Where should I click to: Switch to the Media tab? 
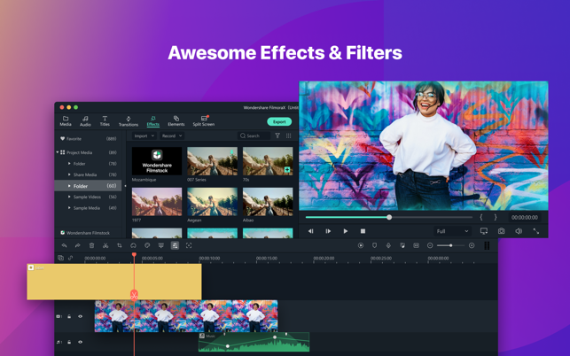tap(66, 121)
